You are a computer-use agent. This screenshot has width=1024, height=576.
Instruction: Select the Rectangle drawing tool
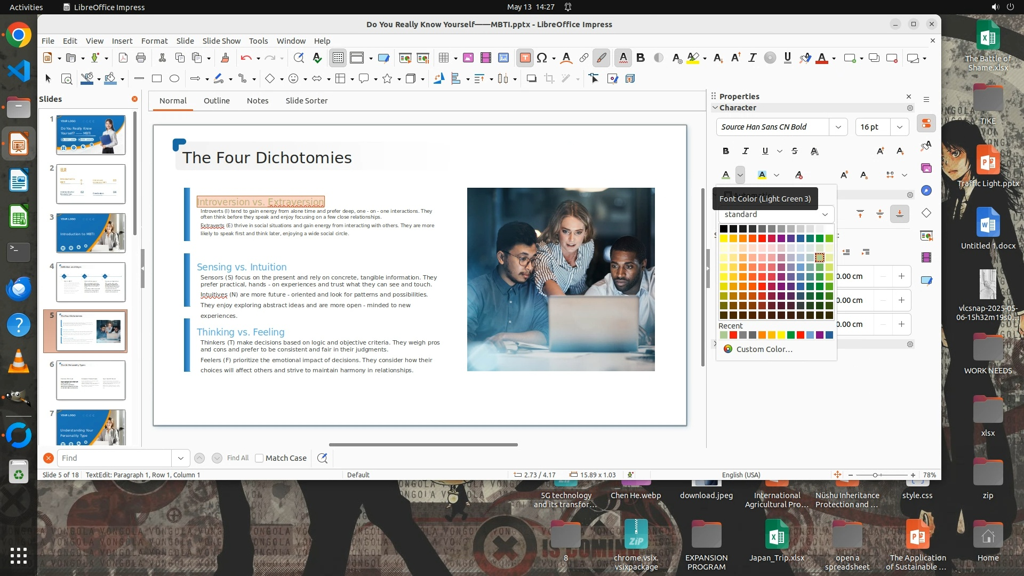click(x=156, y=78)
